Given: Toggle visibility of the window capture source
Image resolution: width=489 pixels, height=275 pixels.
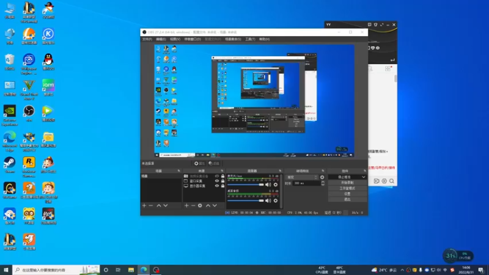Looking at the screenshot, I should pos(217,181).
